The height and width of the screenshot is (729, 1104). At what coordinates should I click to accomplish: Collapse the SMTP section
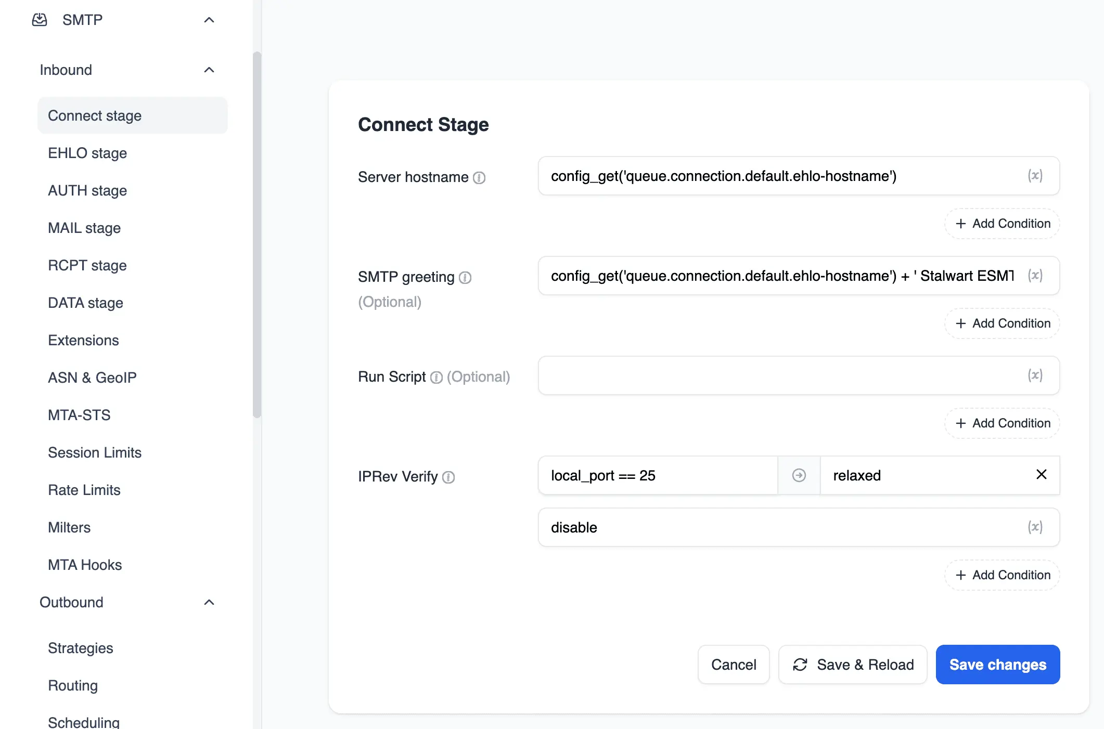tap(209, 20)
